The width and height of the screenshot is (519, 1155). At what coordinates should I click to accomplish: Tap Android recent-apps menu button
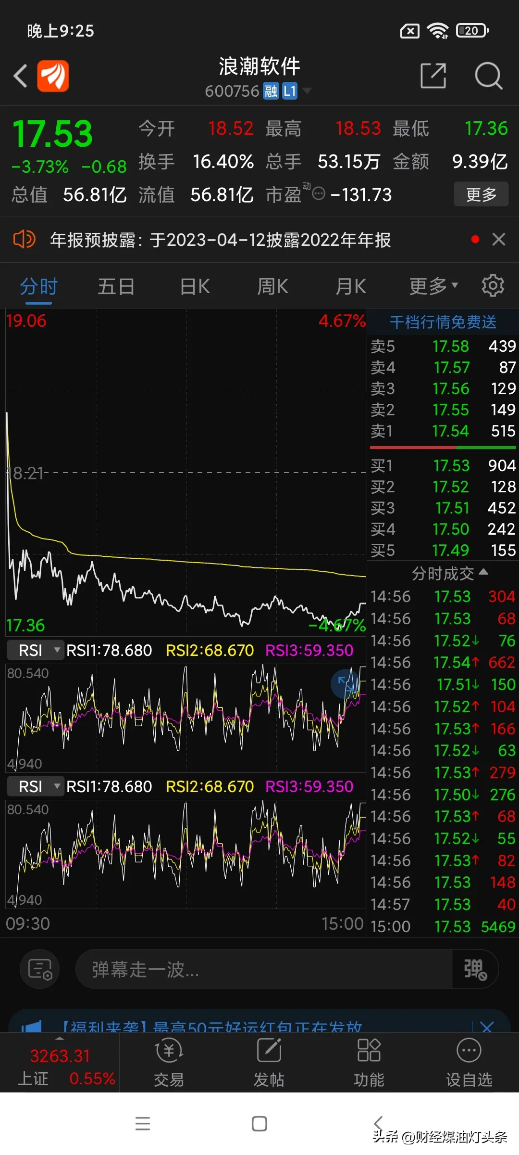pos(143,1123)
